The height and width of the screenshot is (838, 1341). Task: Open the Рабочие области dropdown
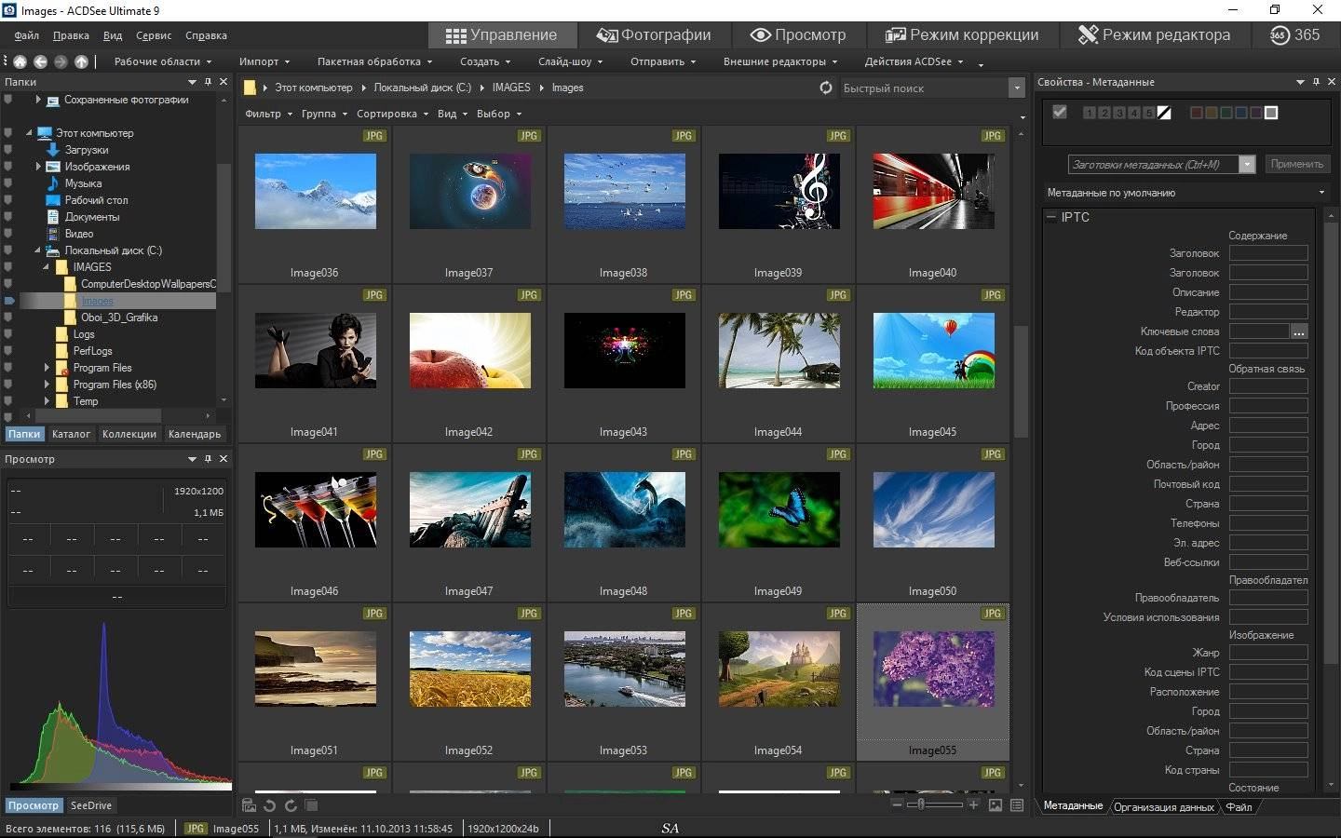(163, 61)
